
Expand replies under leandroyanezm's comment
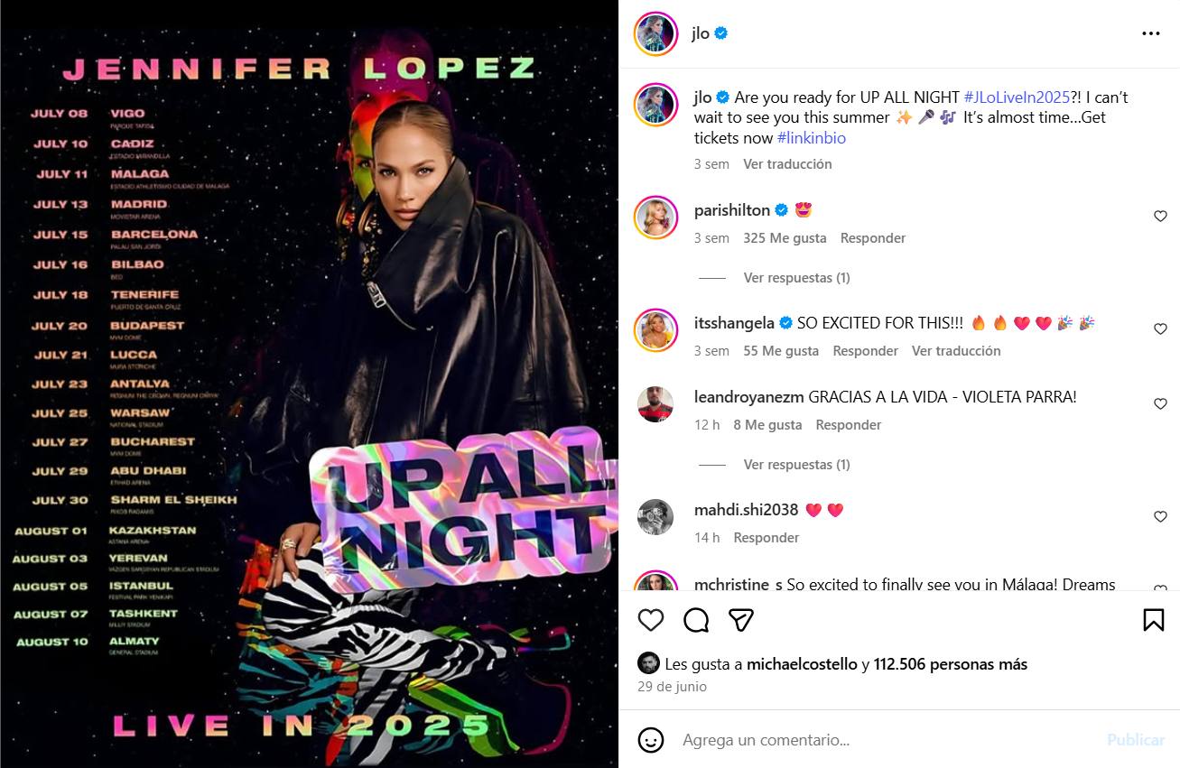point(796,465)
